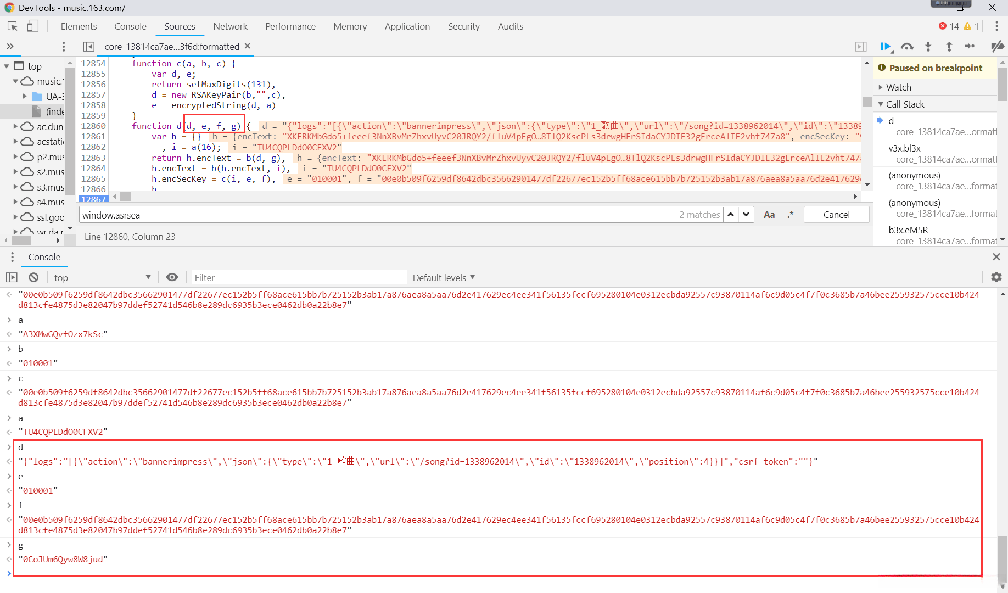Viewport: 1008px width, 593px height.
Task: Close the core_13814ca7ae formatted file tab
Action: (x=248, y=46)
